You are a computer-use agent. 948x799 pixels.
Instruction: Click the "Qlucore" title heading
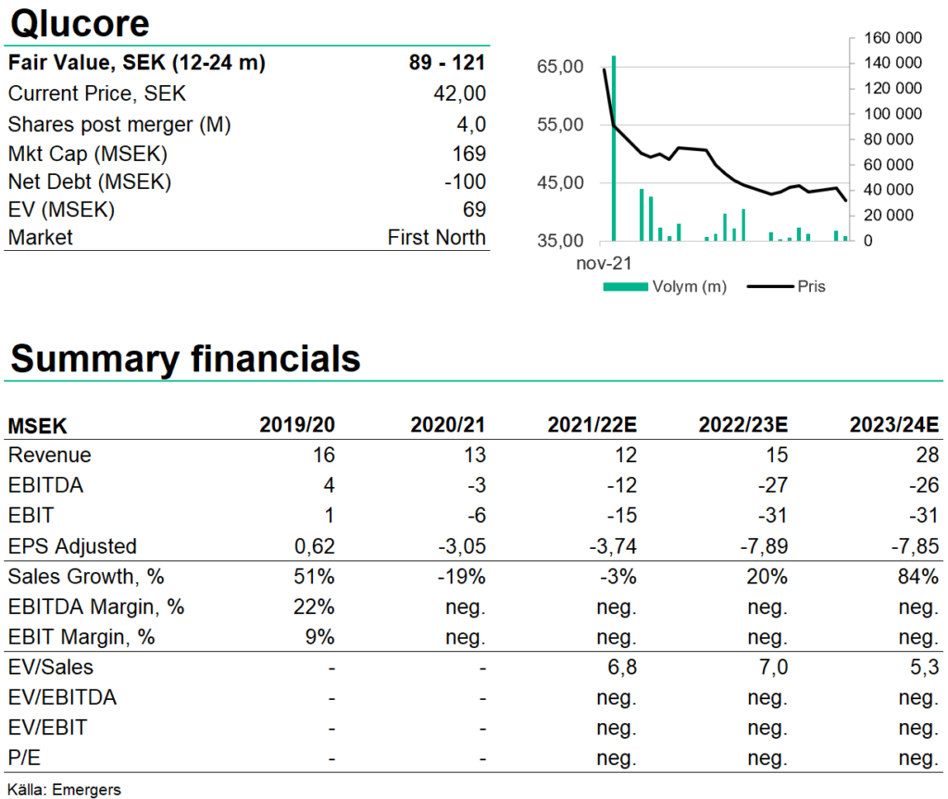[80, 23]
